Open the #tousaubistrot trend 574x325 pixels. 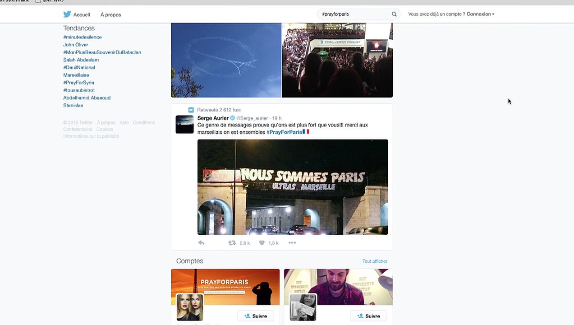pos(79,90)
